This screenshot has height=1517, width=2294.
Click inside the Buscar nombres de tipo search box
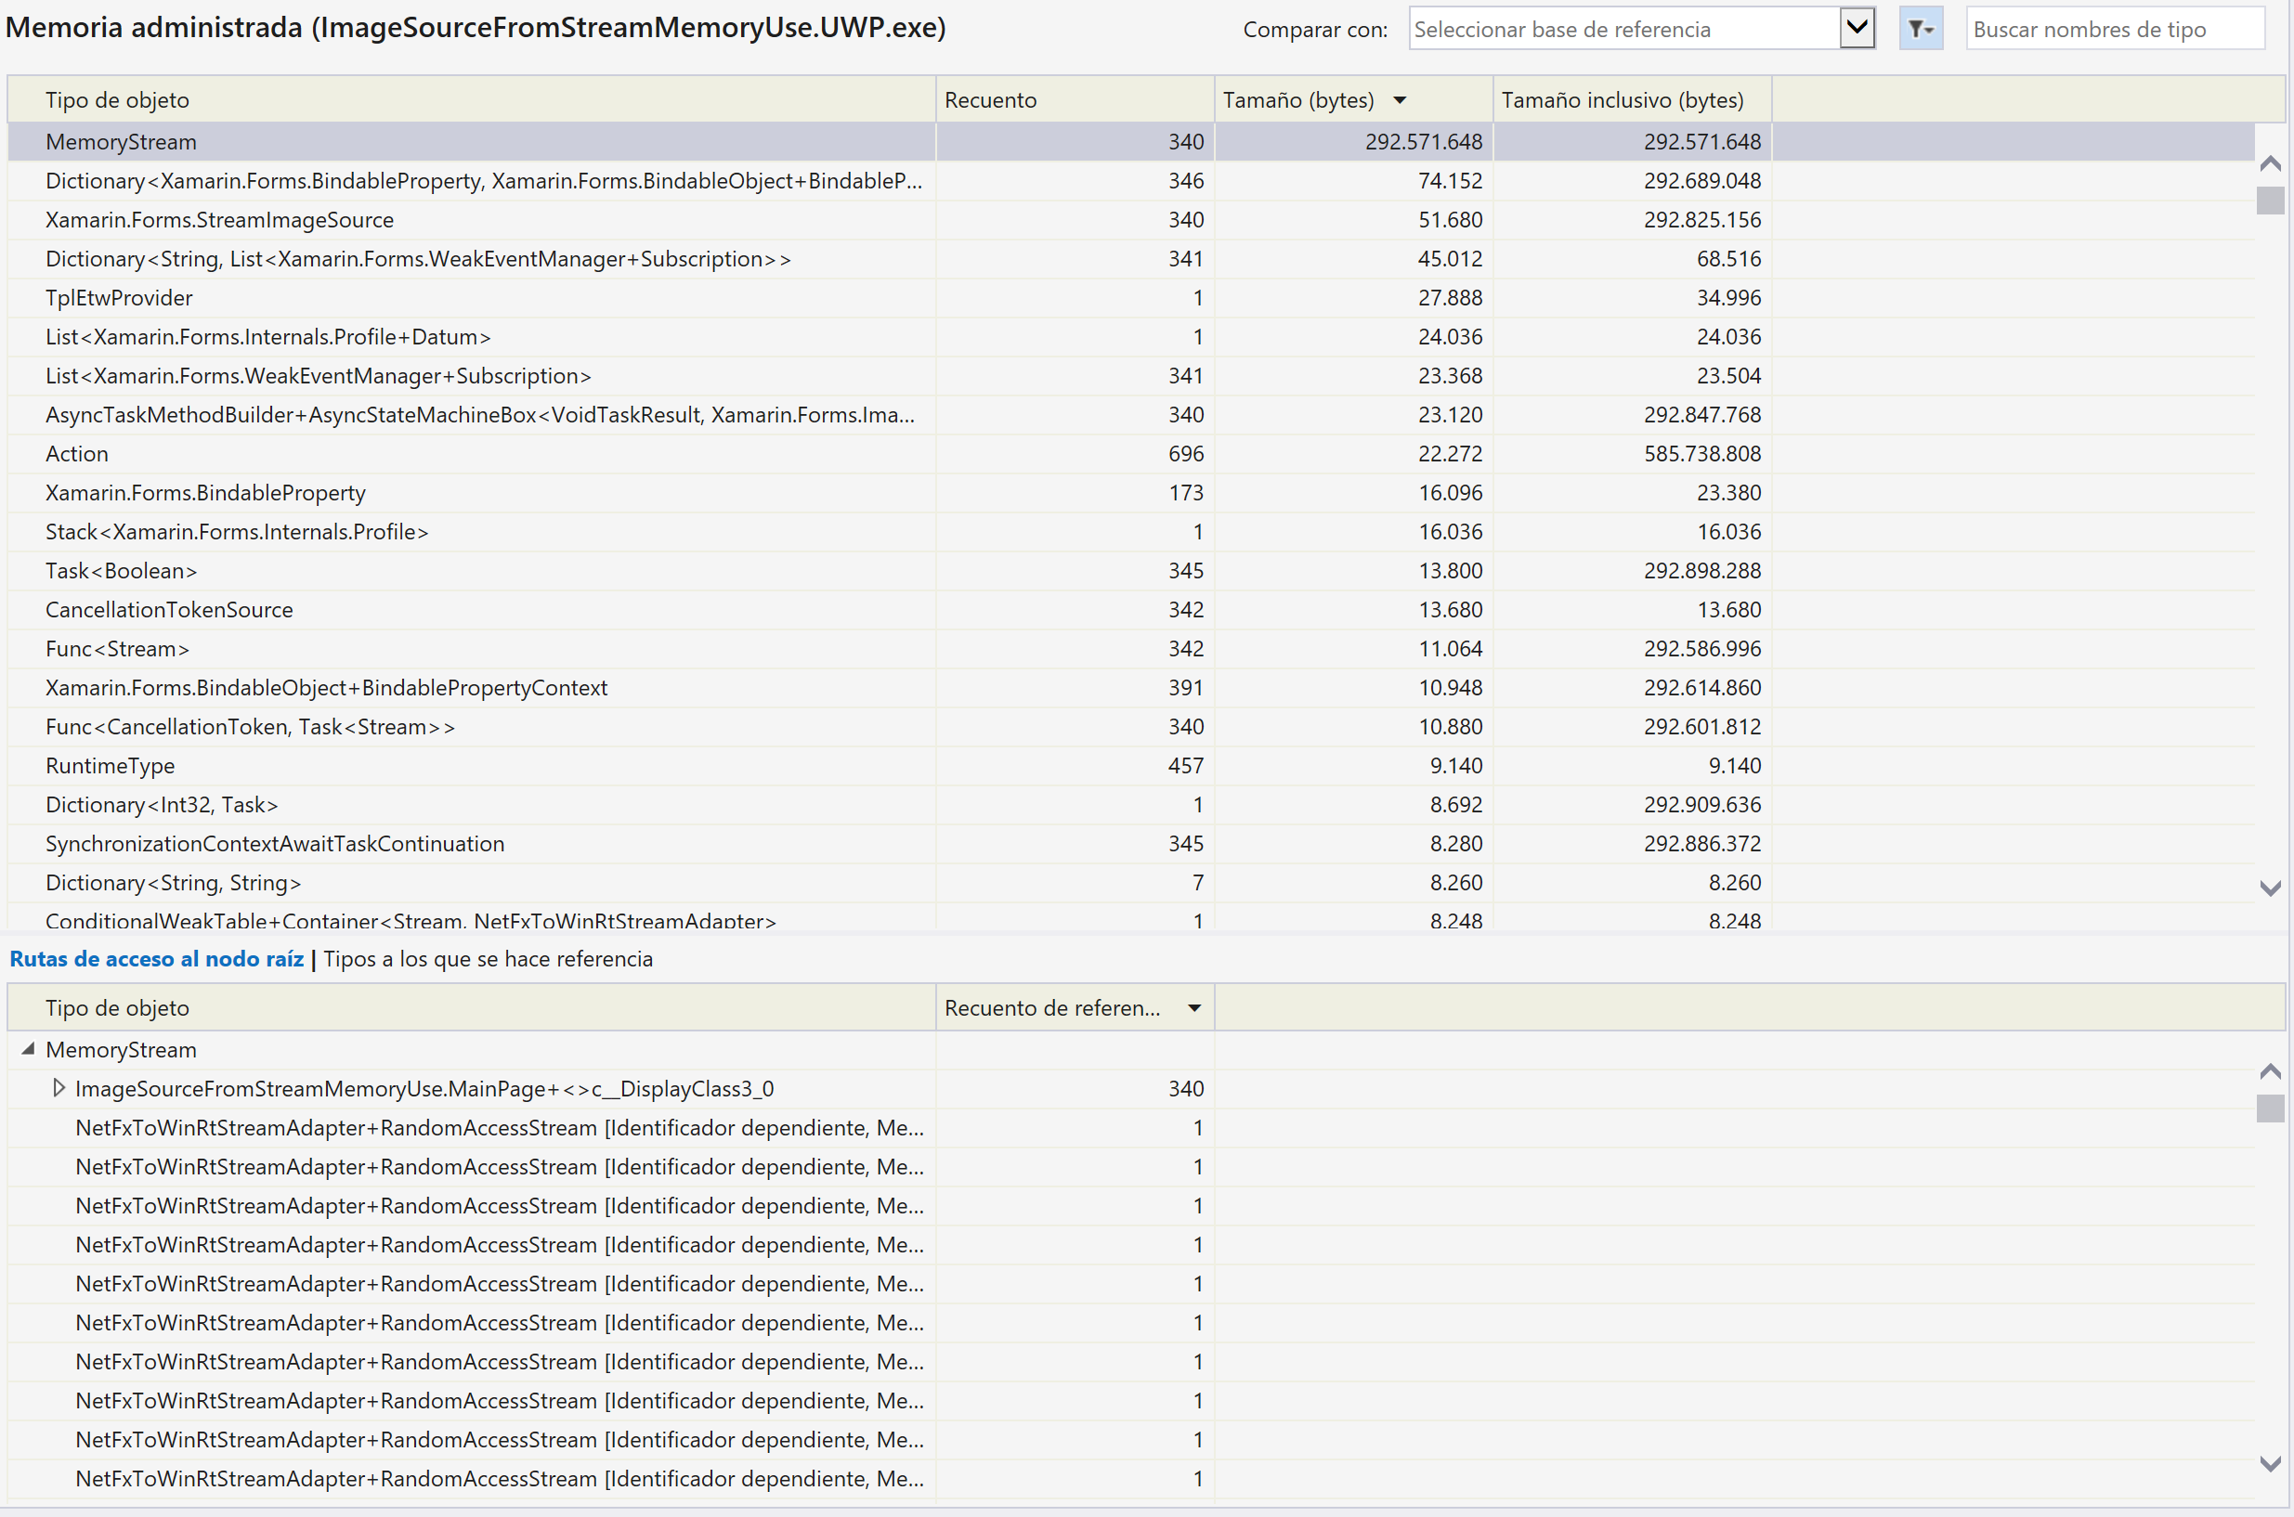pyautogui.click(x=2114, y=30)
